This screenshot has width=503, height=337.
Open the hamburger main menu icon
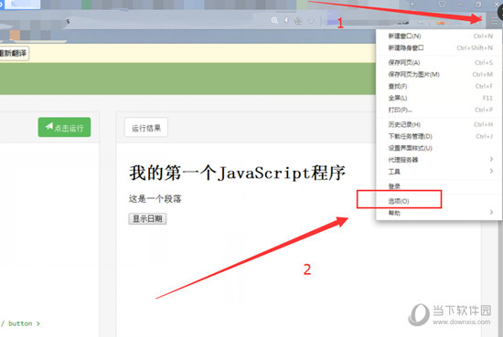point(494,22)
